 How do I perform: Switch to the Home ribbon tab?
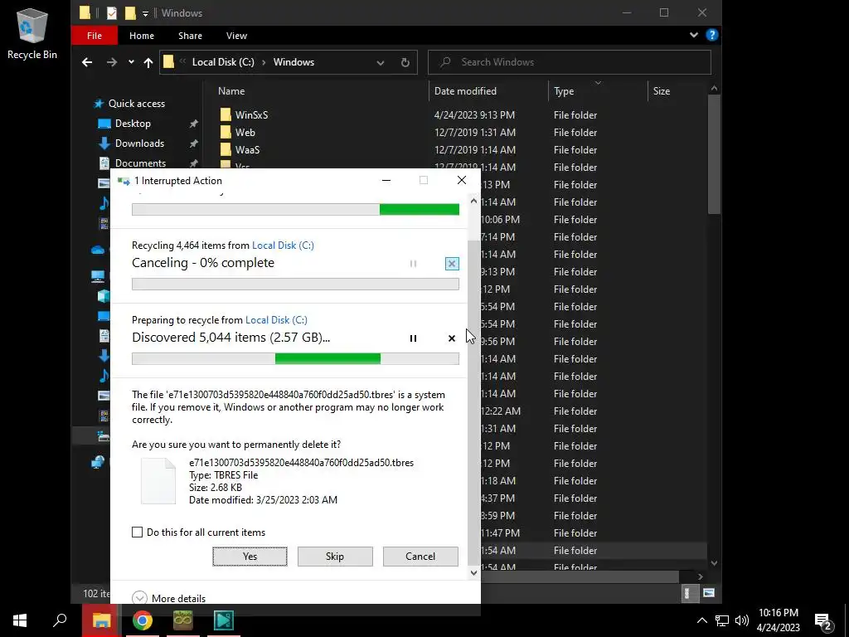141,36
